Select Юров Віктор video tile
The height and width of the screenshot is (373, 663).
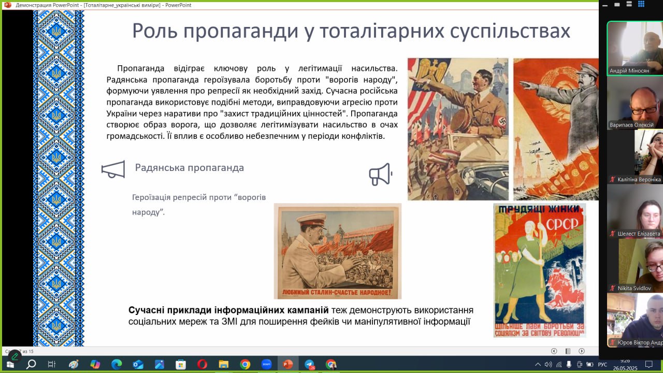(635, 320)
